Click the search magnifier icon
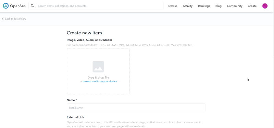Screen dimensions: 274x128 (32, 6)
